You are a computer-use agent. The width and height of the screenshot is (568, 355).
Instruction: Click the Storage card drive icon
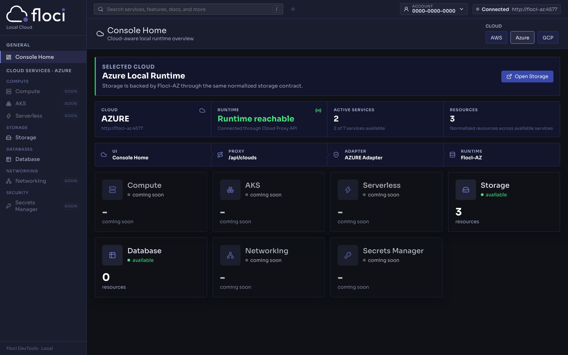(x=466, y=190)
